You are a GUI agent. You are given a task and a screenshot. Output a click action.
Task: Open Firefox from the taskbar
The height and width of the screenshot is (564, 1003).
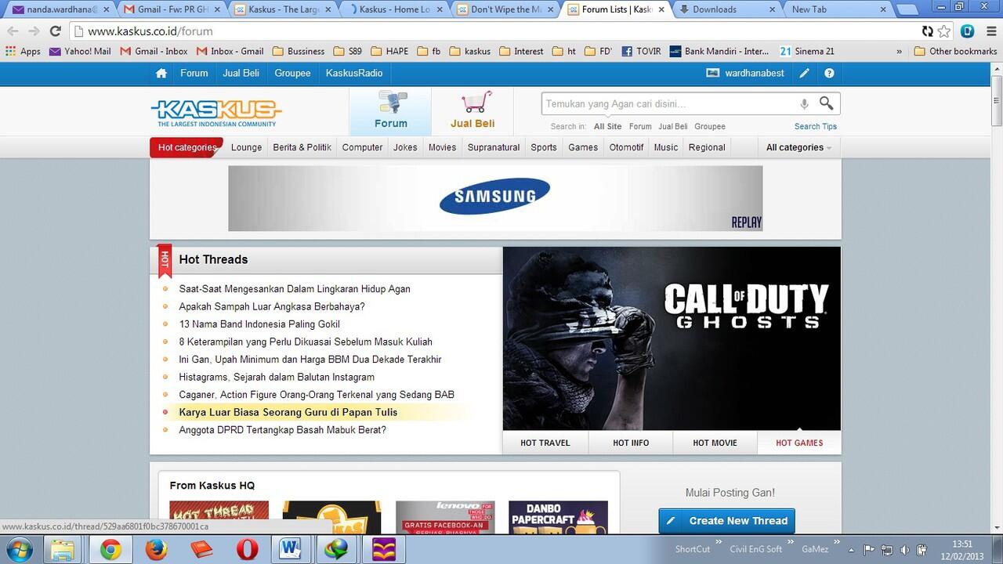click(x=156, y=550)
